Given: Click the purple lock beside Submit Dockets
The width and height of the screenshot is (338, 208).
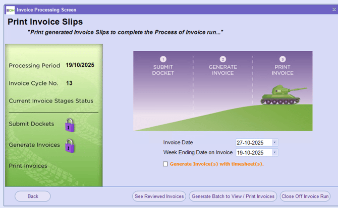Looking at the screenshot, I should [x=70, y=125].
